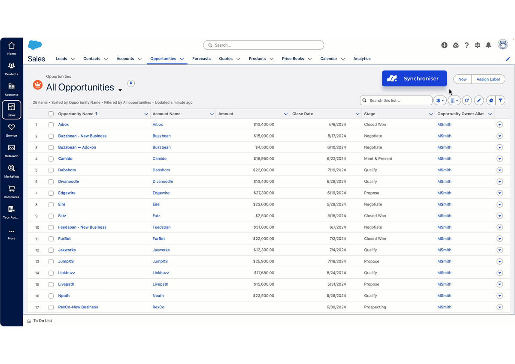515x364 pixels.
Task: Show More sidebar items
Action: [12, 234]
